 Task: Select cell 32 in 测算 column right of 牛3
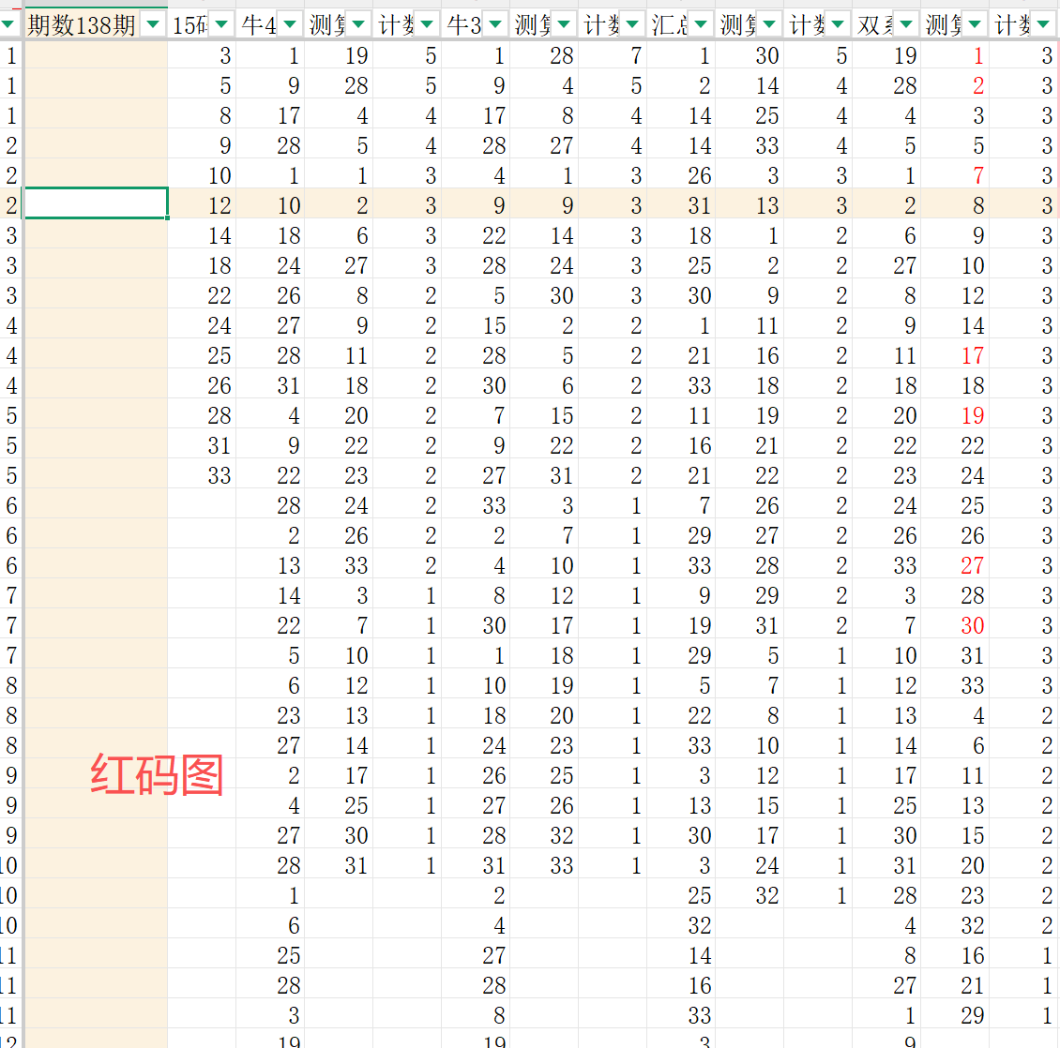coord(543,835)
